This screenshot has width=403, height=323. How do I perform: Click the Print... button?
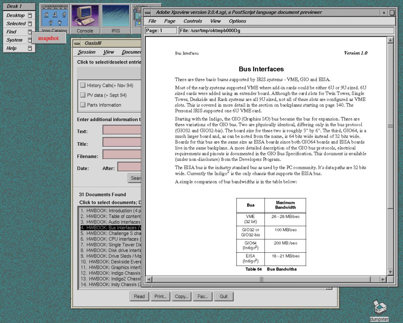(161, 296)
